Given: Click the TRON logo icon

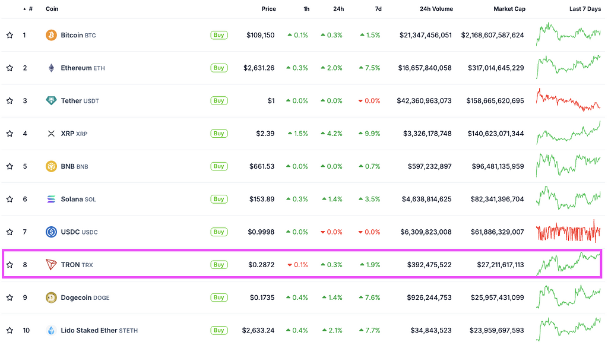Looking at the screenshot, I should (52, 265).
